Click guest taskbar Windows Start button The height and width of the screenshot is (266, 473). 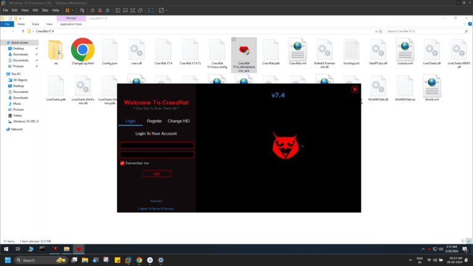[x=6, y=249]
